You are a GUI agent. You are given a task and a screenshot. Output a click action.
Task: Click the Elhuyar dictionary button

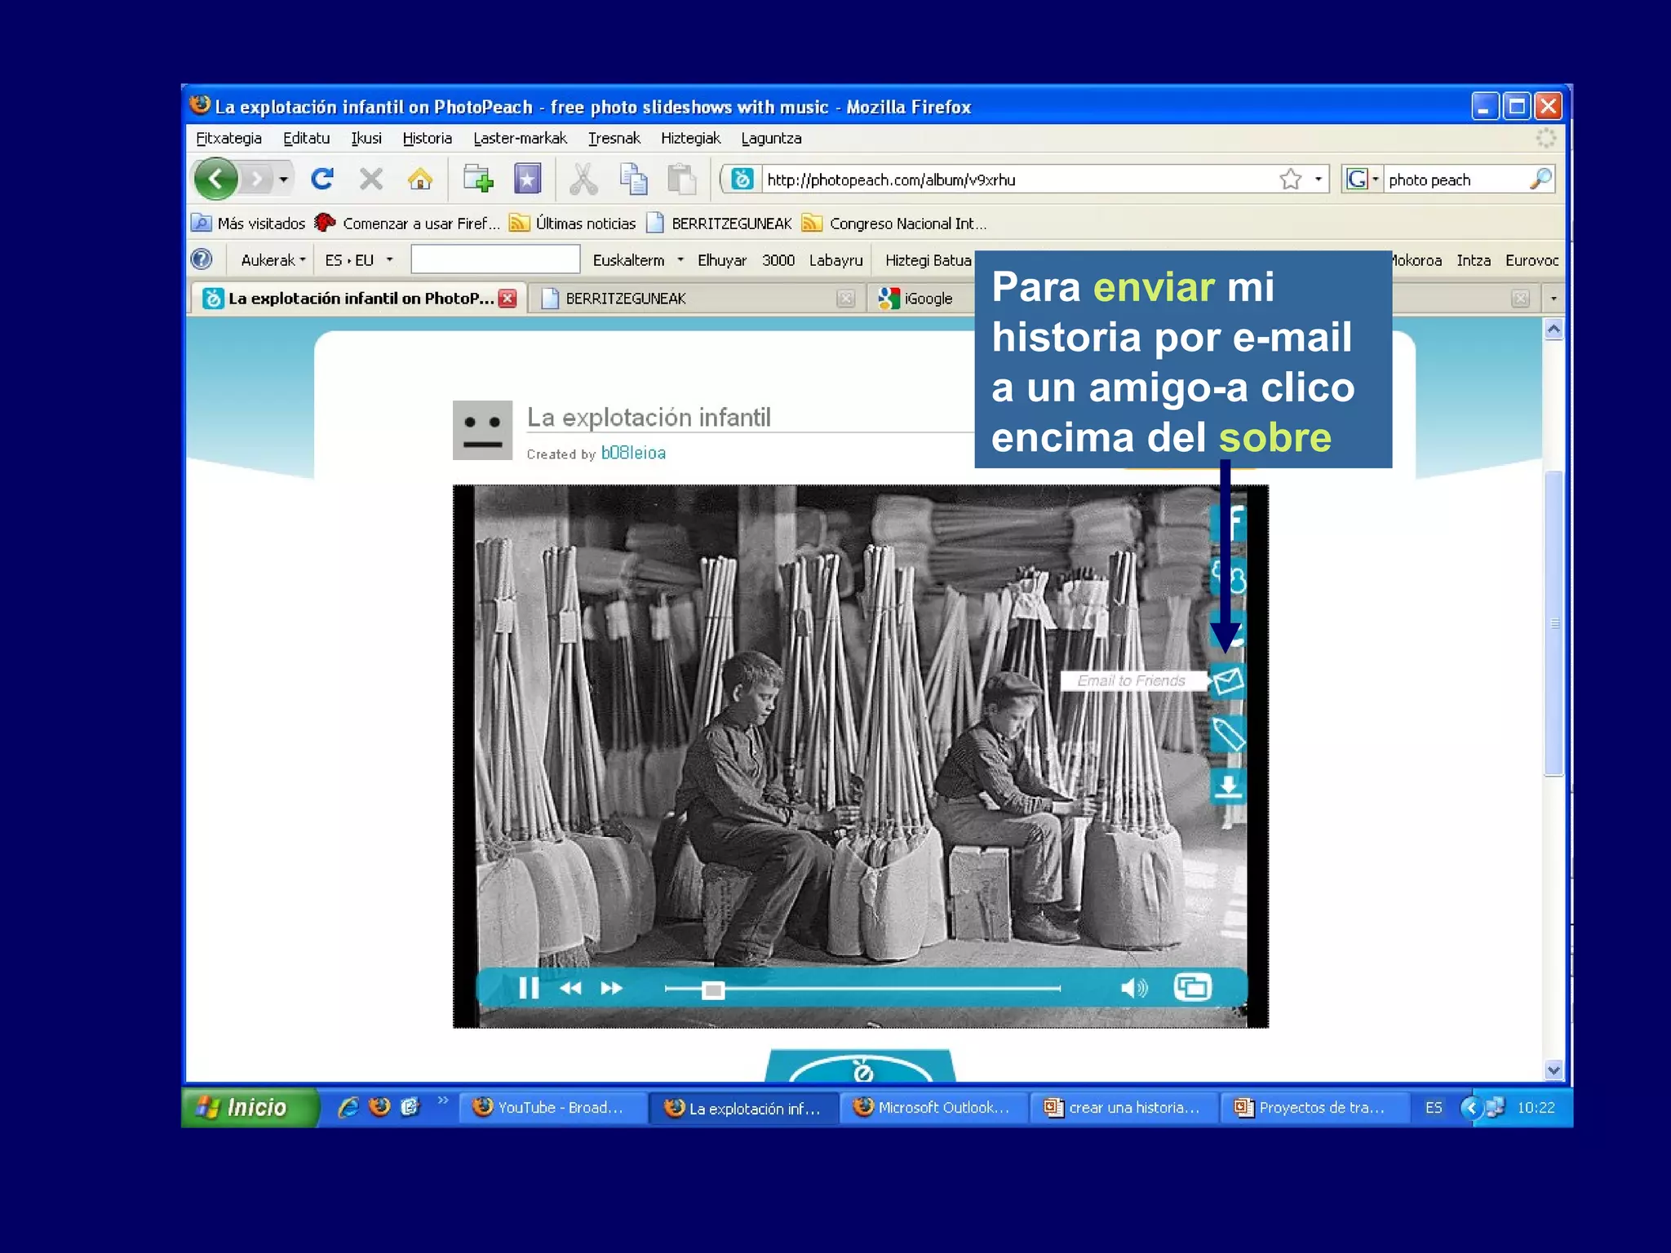[721, 259]
